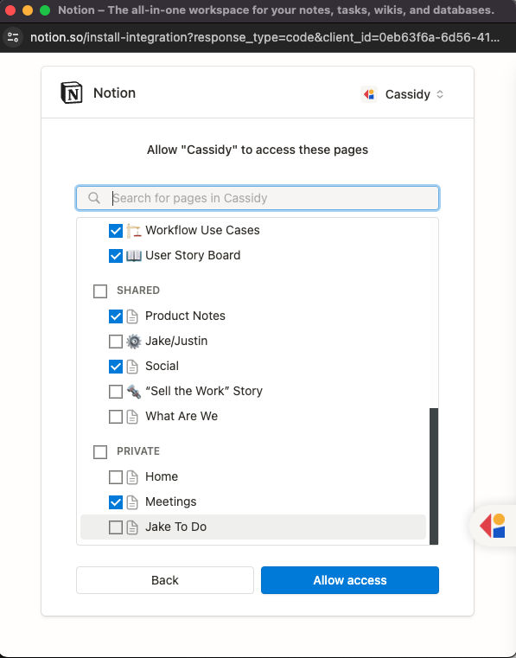The width and height of the screenshot is (516, 658).
Task: Click the Allow access button
Action: click(x=350, y=580)
